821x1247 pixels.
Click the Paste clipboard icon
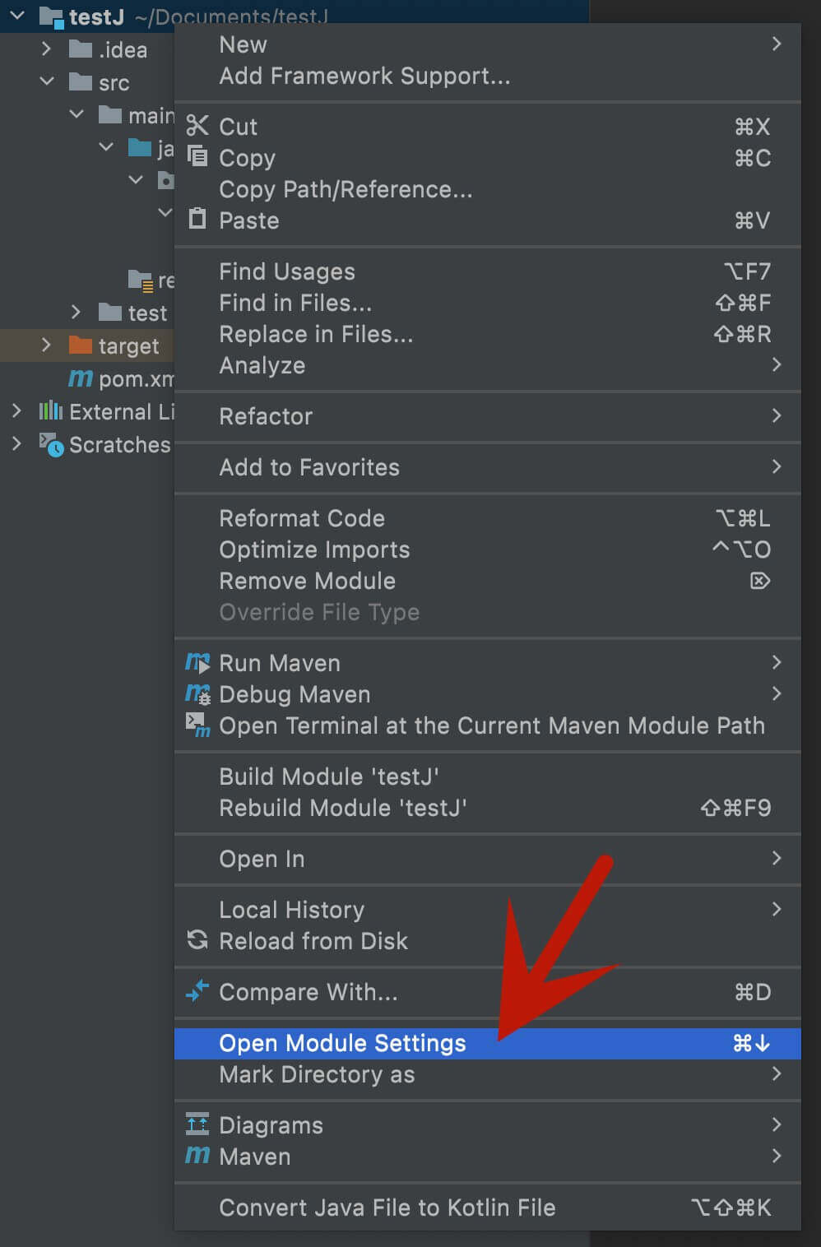[x=197, y=220]
